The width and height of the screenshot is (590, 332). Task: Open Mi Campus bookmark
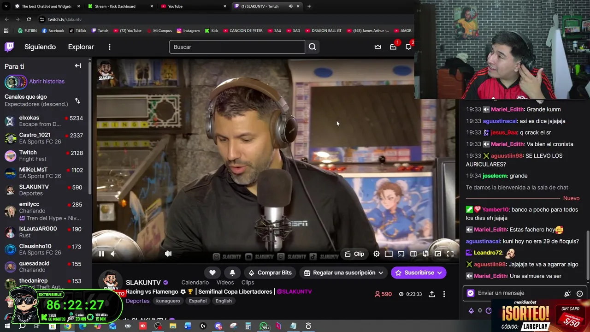[159, 30]
